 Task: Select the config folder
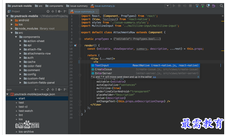click(30, 74)
